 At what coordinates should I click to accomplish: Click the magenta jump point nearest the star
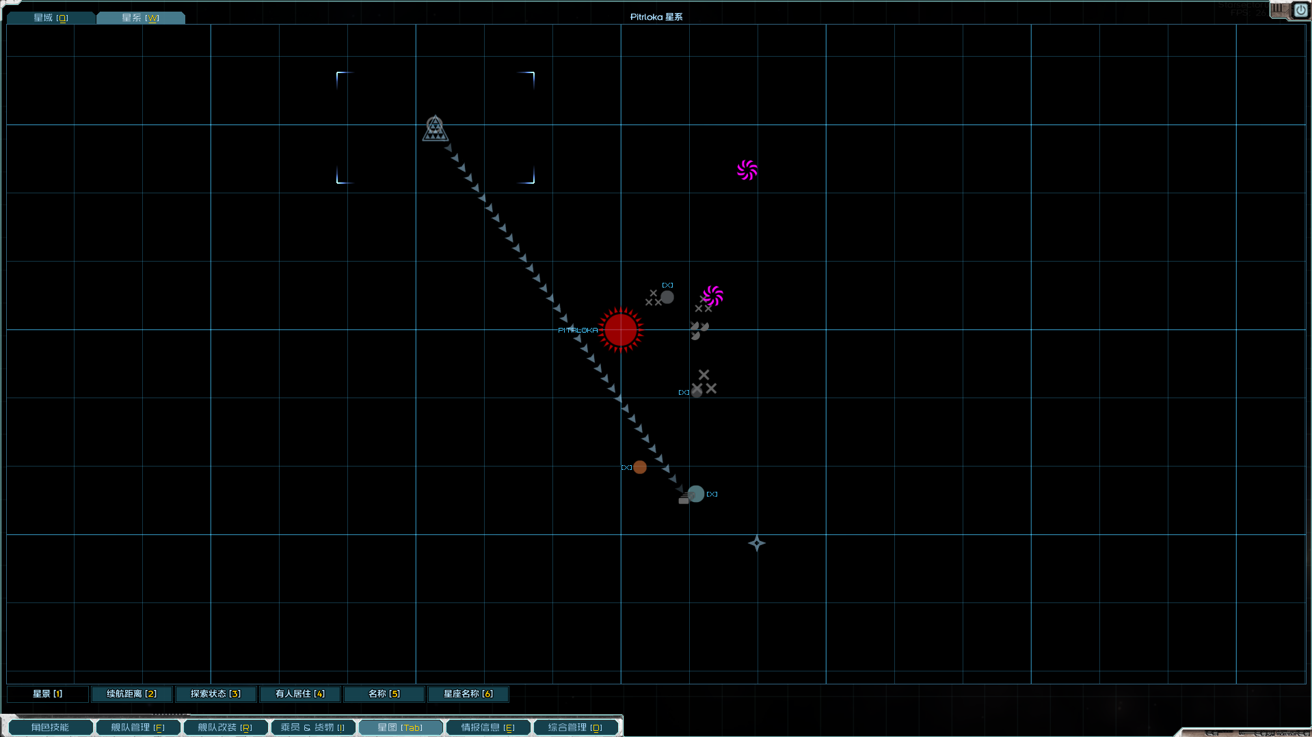712,296
